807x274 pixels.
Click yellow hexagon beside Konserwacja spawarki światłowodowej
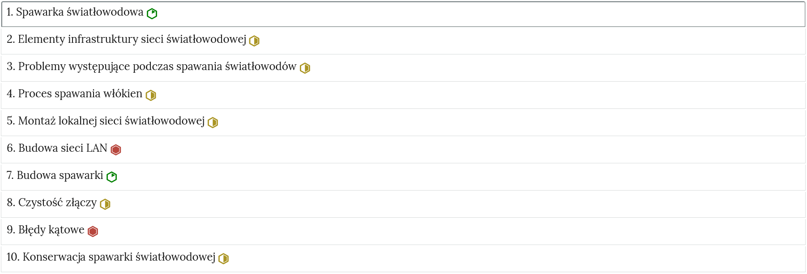[224, 259]
